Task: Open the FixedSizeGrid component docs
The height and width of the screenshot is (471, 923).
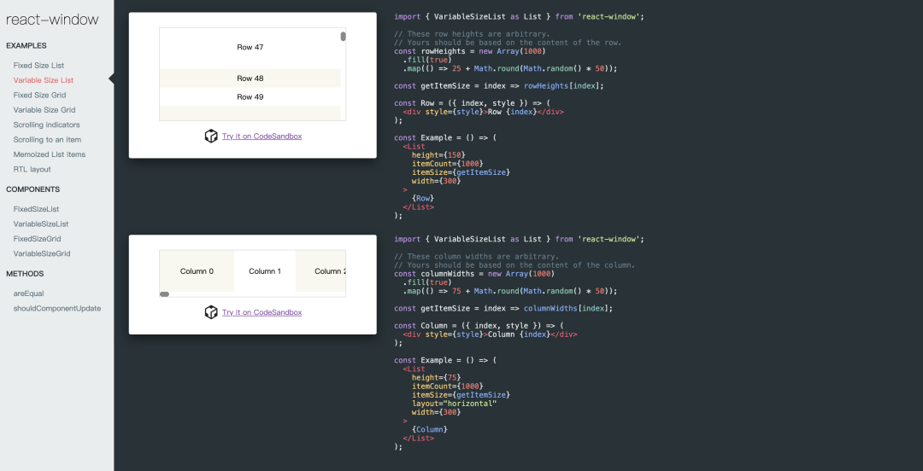Action: [37, 239]
